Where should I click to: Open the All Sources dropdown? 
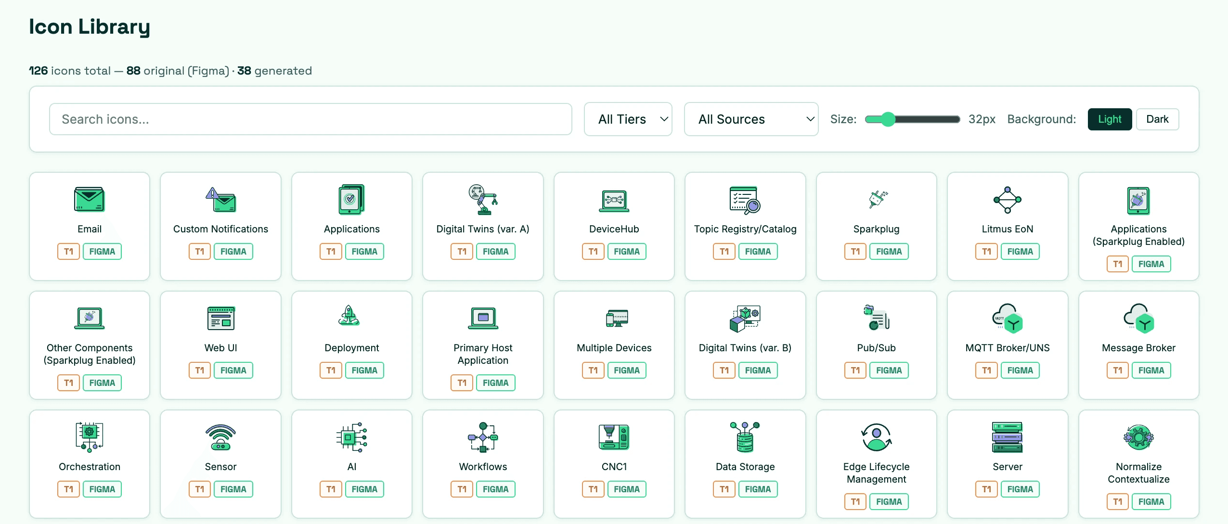[x=750, y=119]
